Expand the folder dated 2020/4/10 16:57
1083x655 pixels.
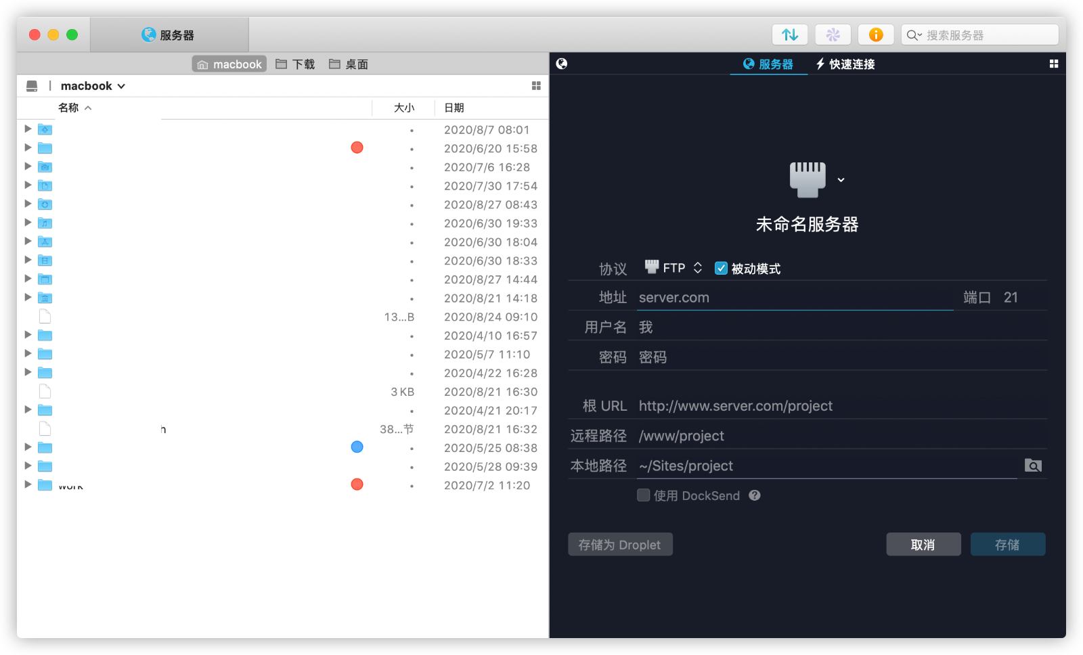click(28, 335)
